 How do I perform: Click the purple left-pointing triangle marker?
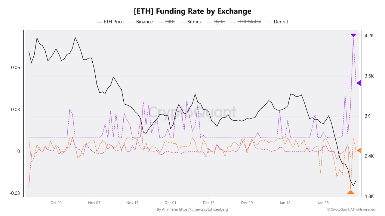click(359, 83)
